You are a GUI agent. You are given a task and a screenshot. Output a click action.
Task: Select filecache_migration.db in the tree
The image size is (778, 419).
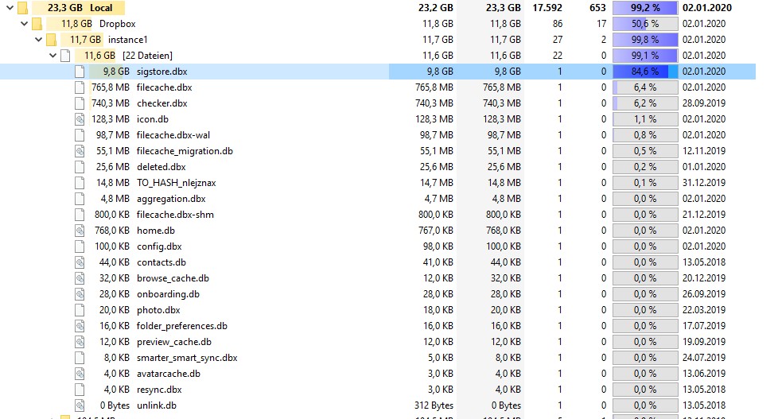click(x=185, y=151)
